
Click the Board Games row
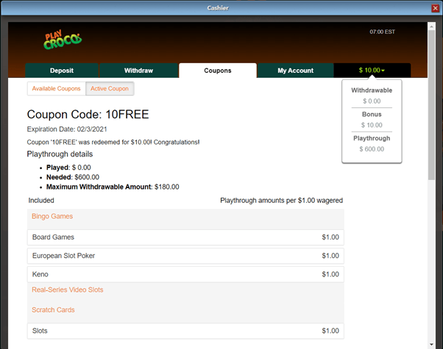coord(185,237)
